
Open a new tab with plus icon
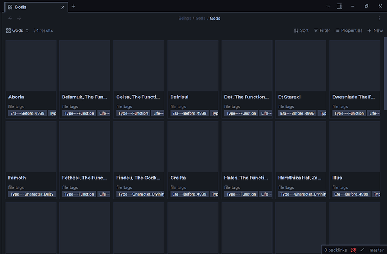(73, 7)
